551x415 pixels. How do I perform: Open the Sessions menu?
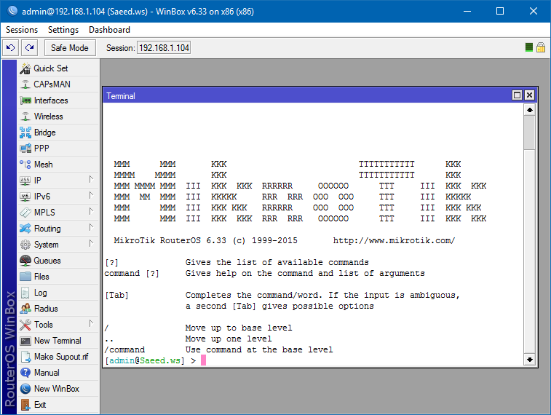pos(22,30)
